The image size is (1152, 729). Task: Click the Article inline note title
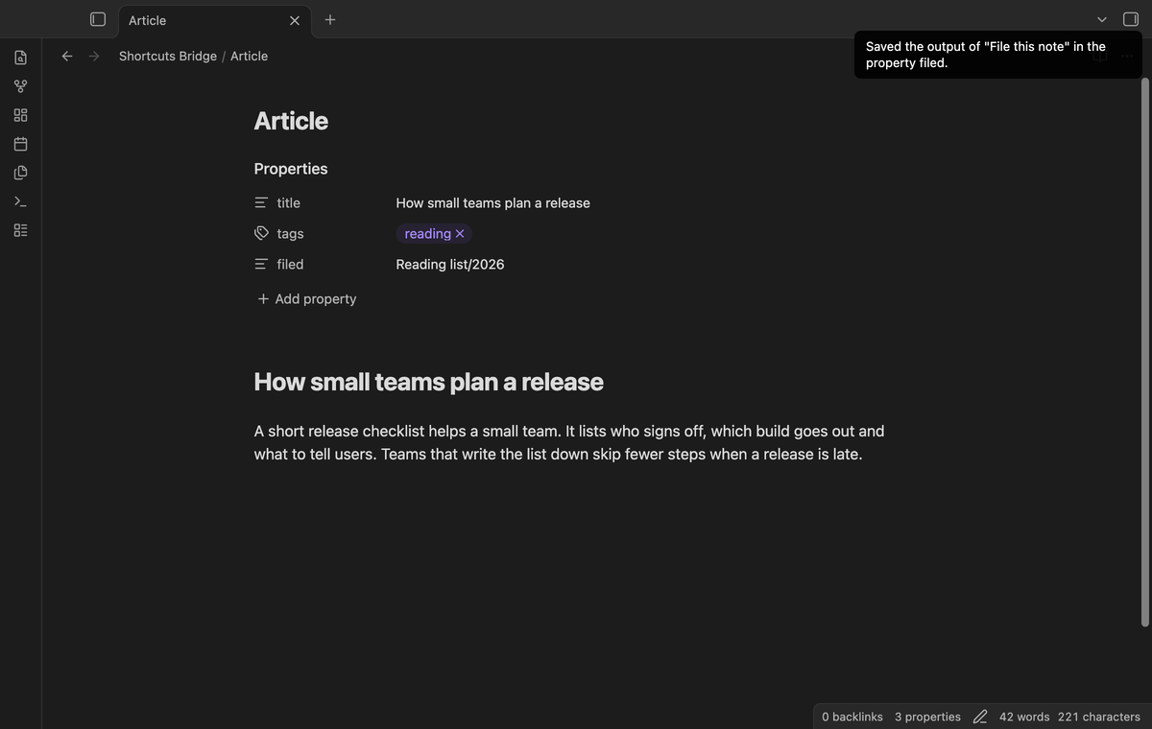click(291, 121)
